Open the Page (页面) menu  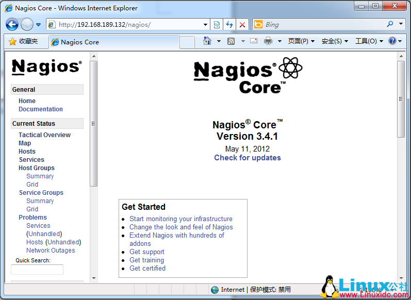click(x=301, y=41)
